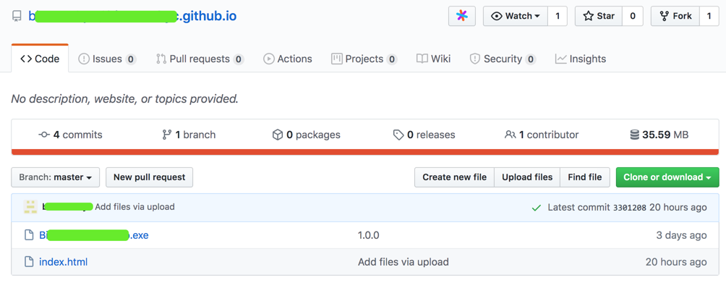
Task: Fork this repository
Action: click(675, 16)
